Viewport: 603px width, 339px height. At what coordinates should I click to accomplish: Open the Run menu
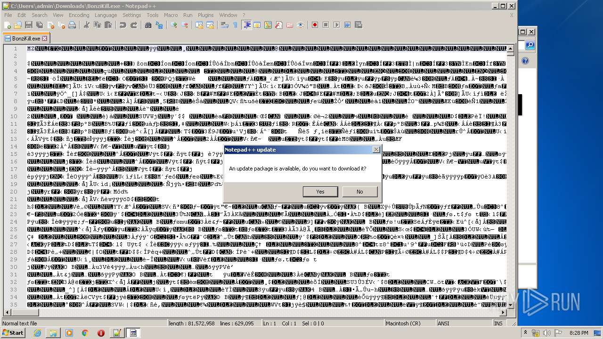click(187, 15)
